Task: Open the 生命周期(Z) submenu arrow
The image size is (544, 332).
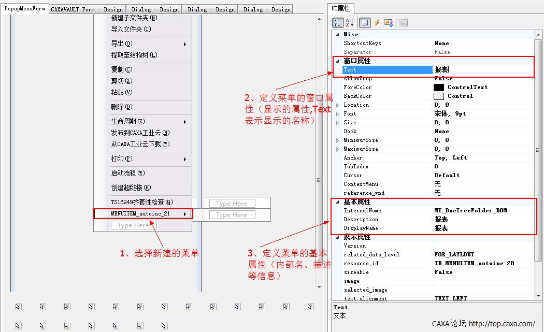Action: [x=185, y=122]
